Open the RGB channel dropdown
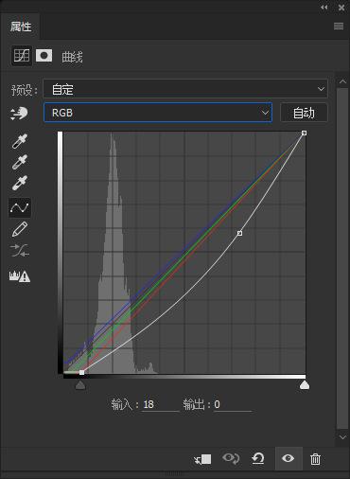This screenshot has height=479, width=350. 158,113
